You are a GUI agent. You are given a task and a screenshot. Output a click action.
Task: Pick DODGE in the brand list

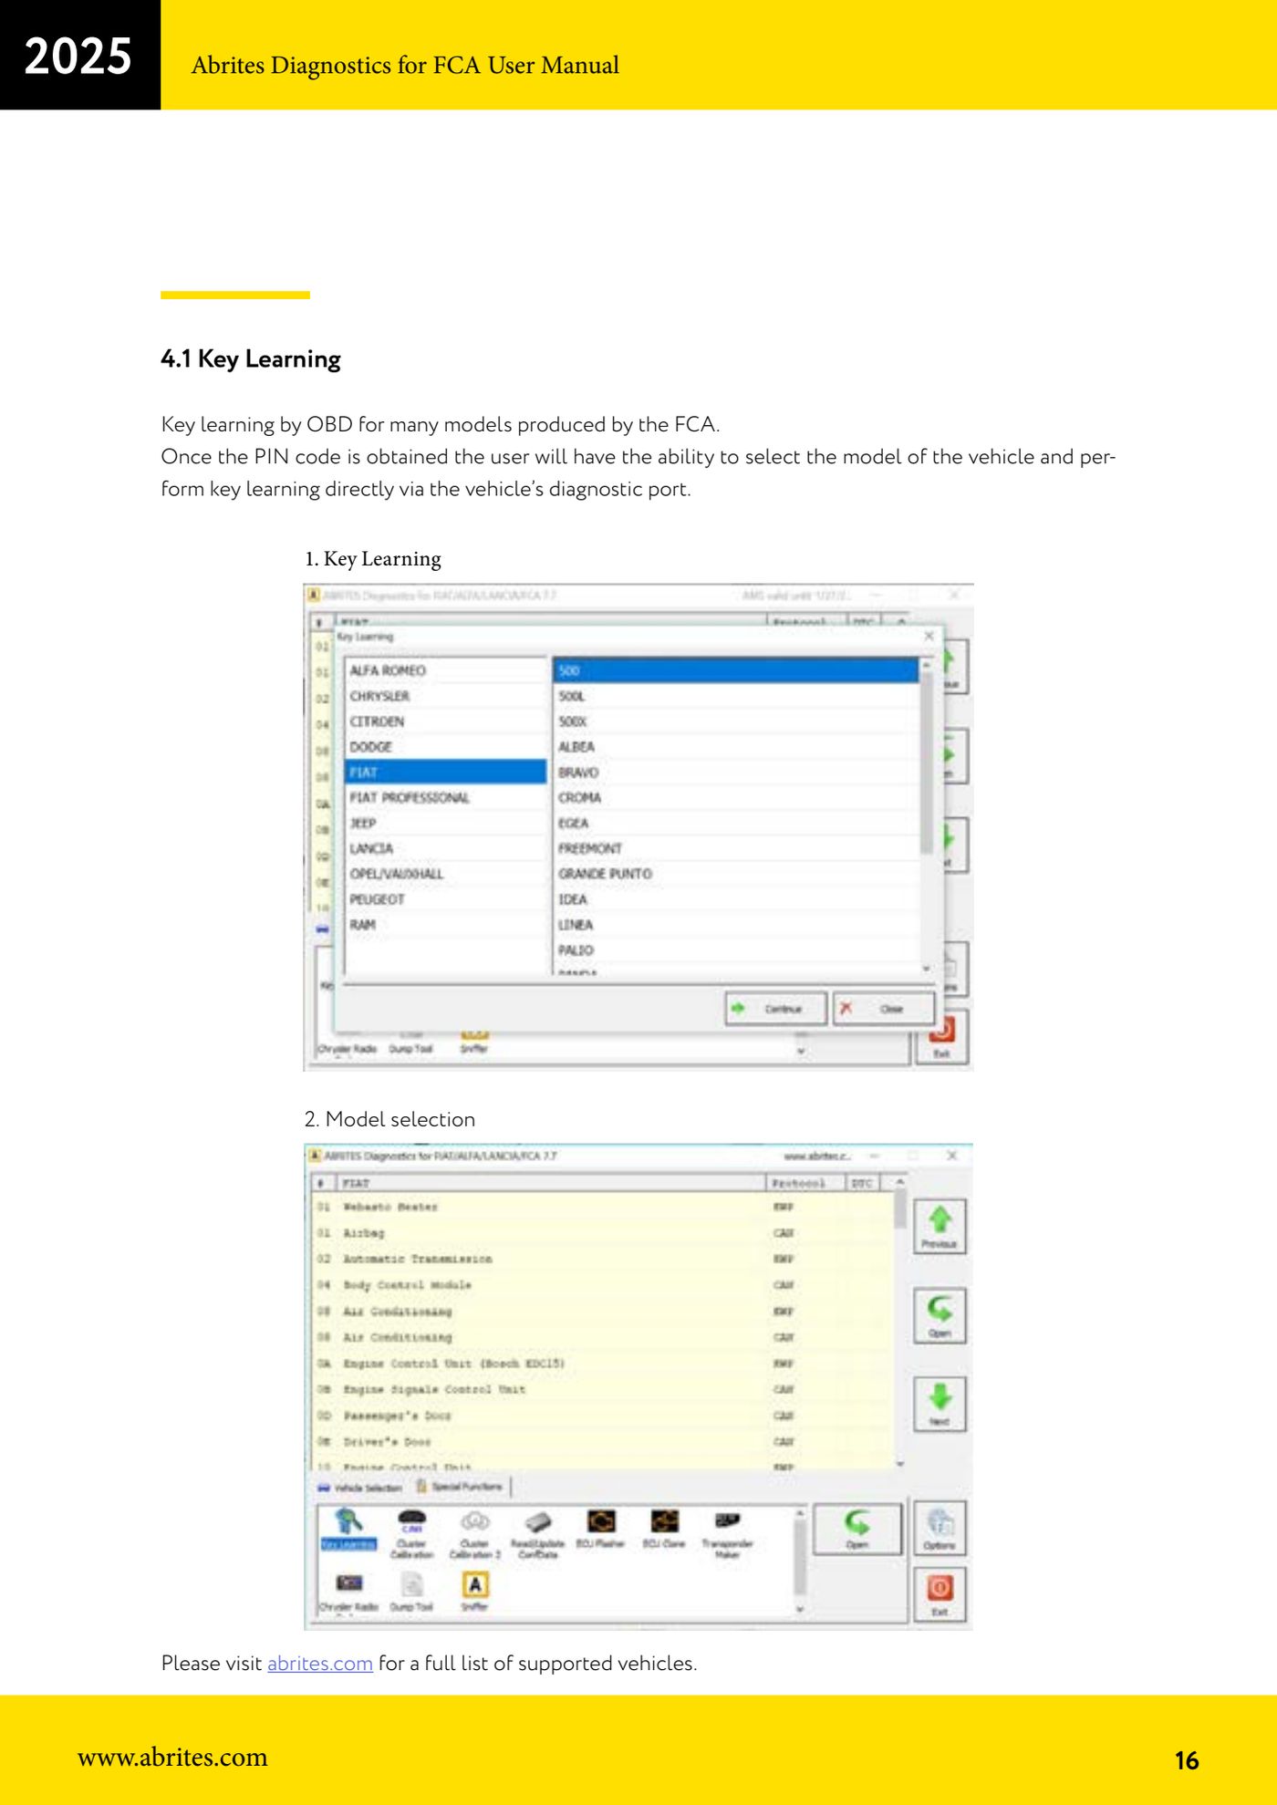(446, 747)
